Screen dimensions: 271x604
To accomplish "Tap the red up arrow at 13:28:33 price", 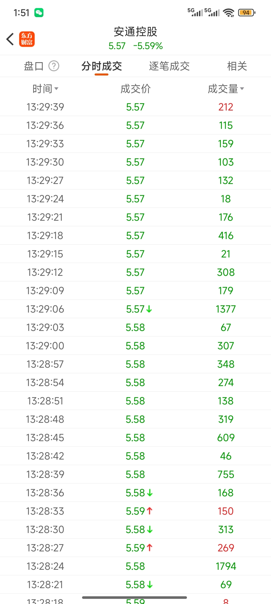I will [150, 511].
